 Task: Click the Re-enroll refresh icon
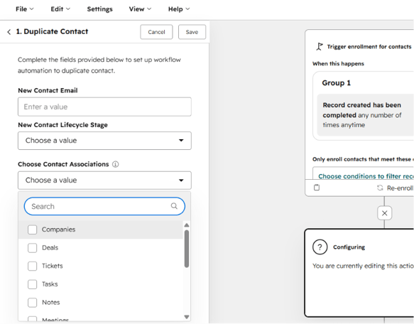[380, 188]
